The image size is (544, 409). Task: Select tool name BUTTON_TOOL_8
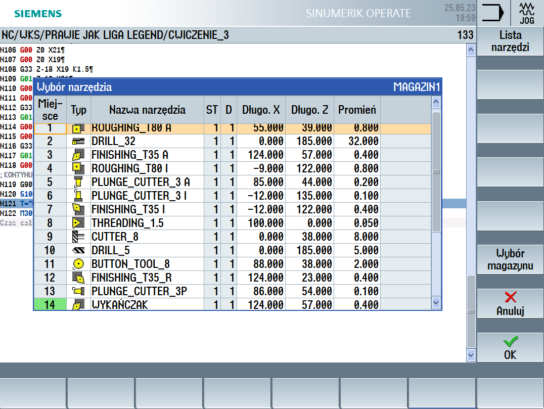click(x=130, y=264)
